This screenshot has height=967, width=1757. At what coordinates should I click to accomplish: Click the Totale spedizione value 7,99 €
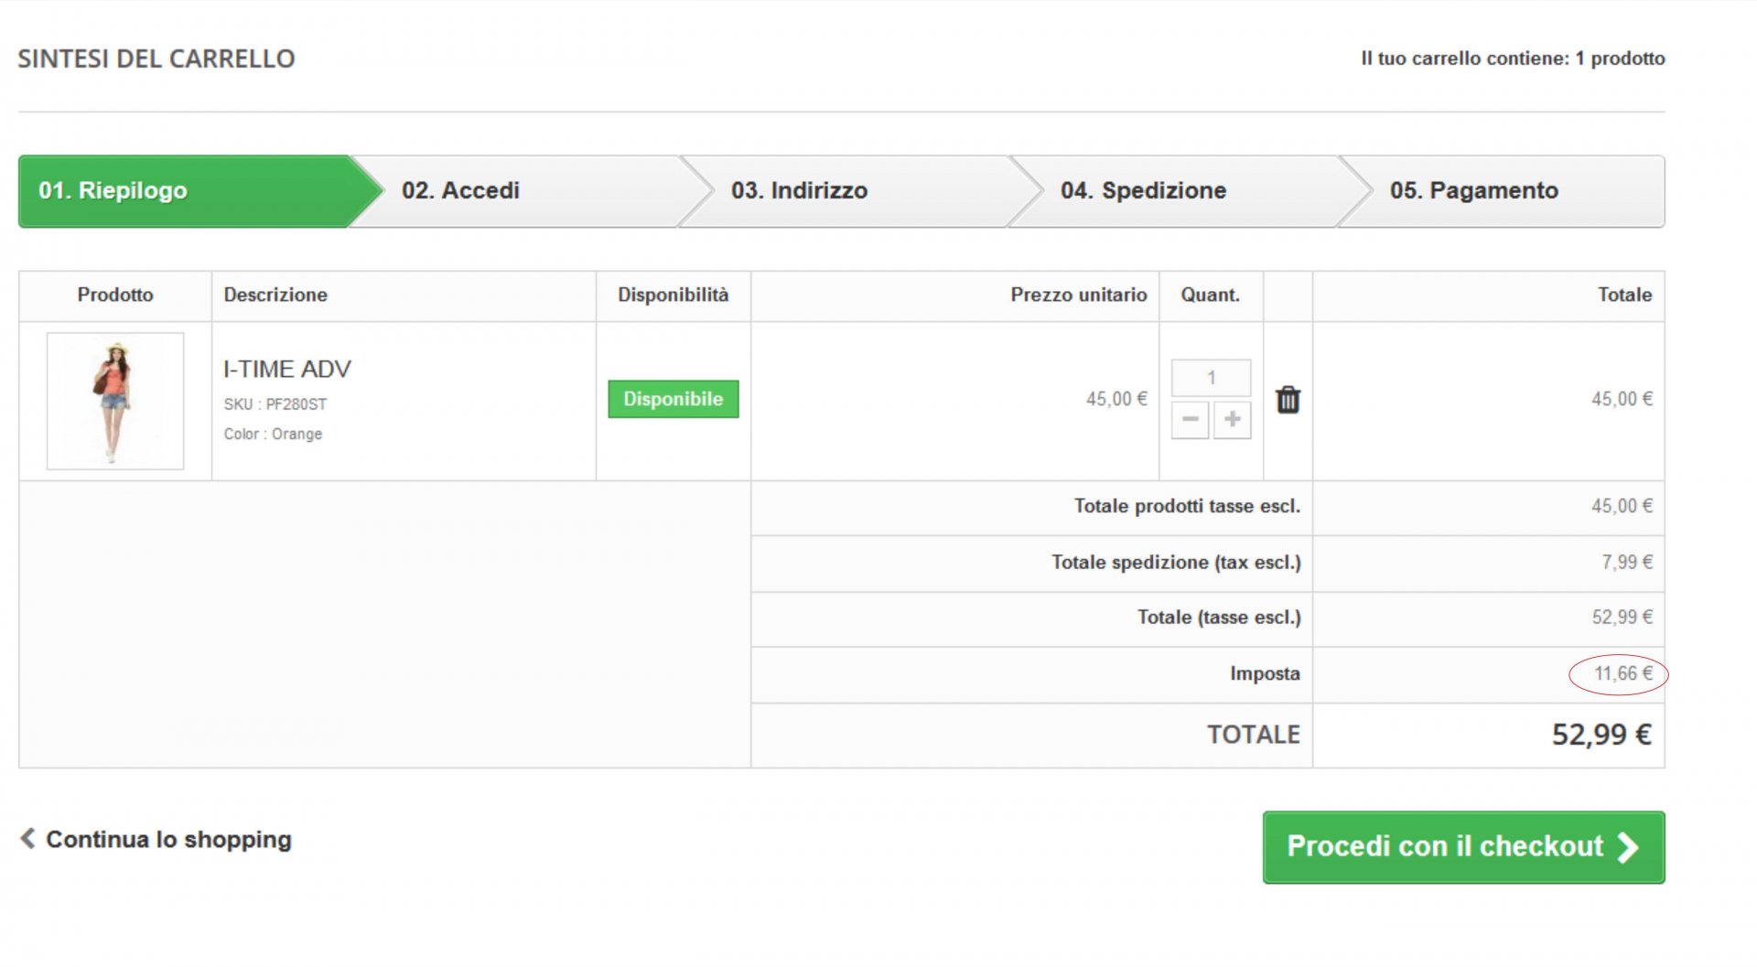click(x=1626, y=562)
